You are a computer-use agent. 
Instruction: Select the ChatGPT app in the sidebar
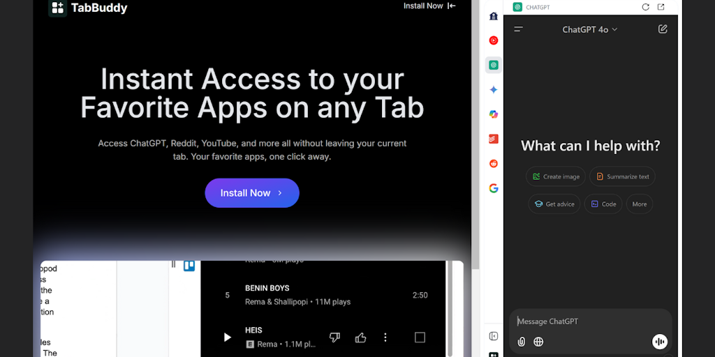pyautogui.click(x=494, y=65)
